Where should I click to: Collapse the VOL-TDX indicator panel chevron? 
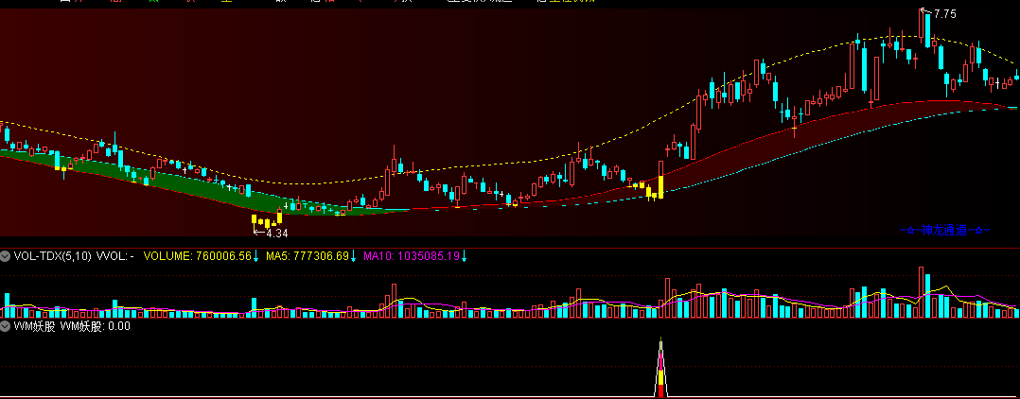6,256
